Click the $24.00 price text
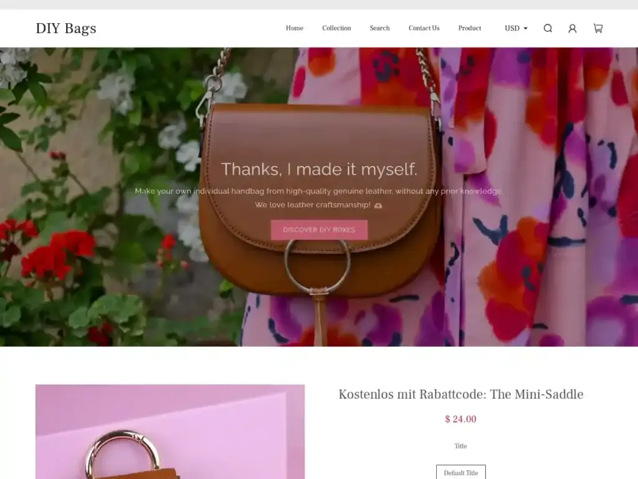The width and height of the screenshot is (638, 479). [460, 419]
